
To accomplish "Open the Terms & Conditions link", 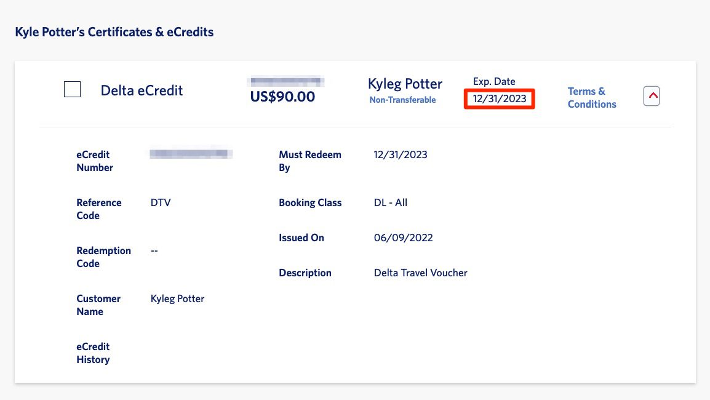I will (591, 97).
